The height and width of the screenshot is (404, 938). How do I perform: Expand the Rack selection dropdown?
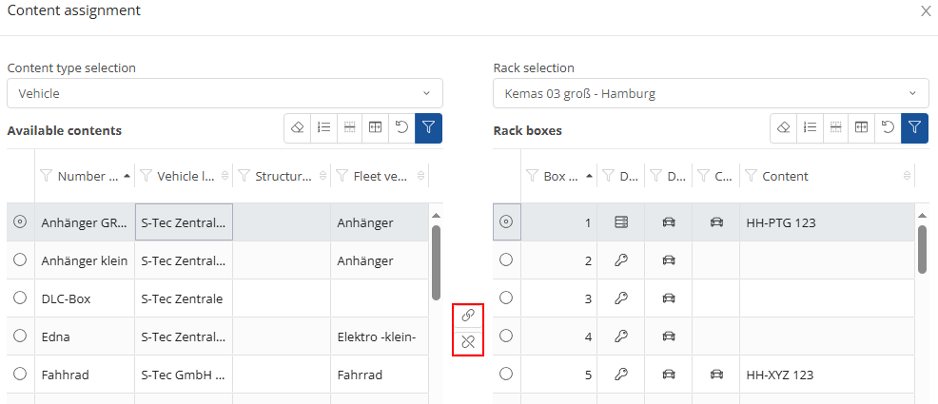click(x=711, y=93)
